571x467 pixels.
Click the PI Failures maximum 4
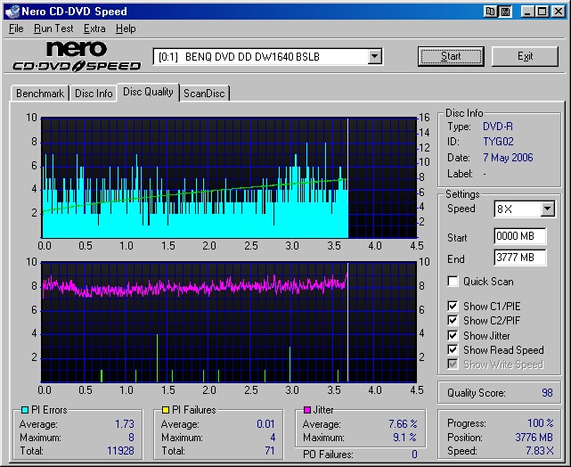[273, 437]
